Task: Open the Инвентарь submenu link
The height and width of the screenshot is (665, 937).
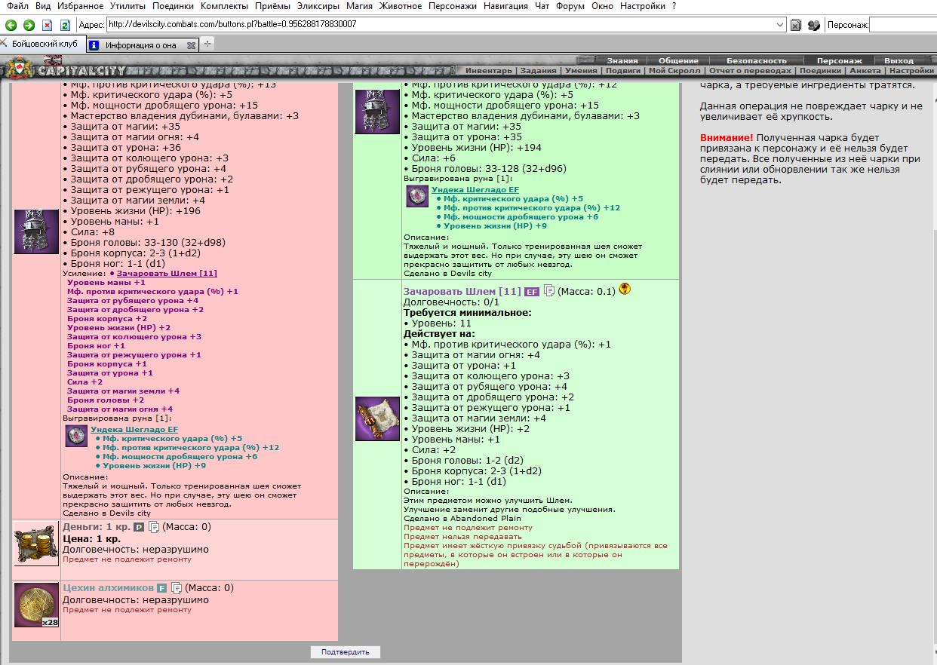Action: 488,70
